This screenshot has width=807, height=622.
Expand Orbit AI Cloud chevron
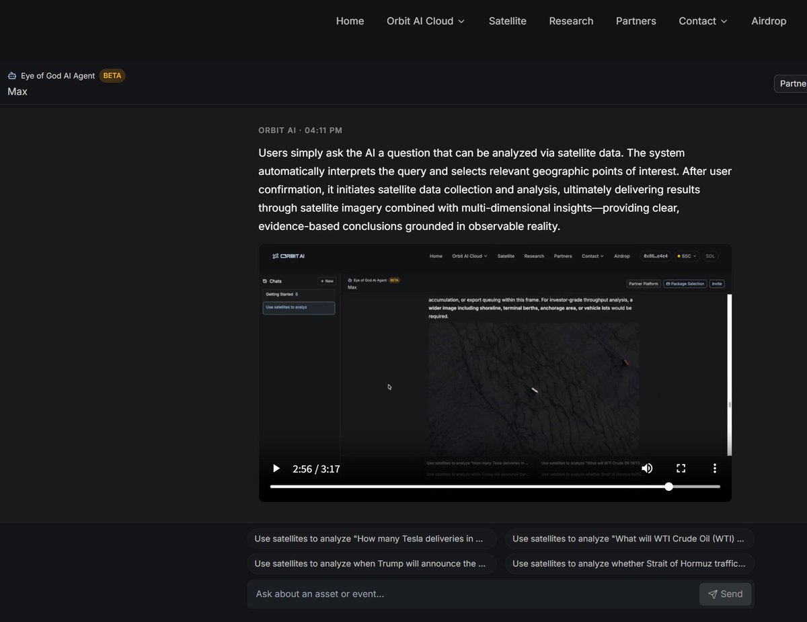point(461,22)
